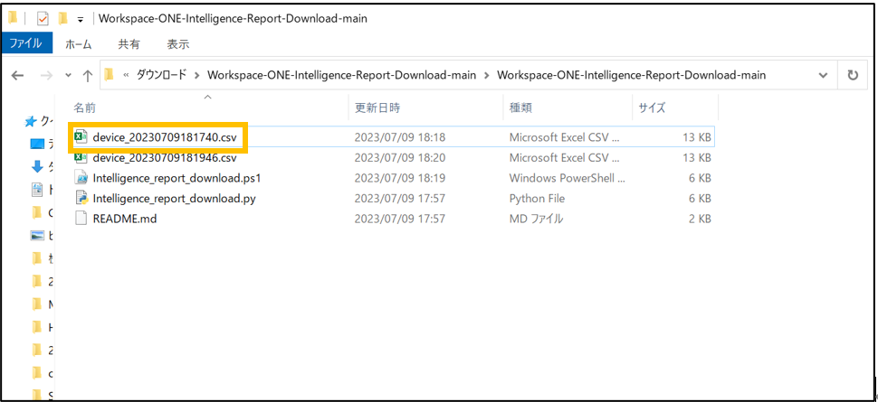This screenshot has width=878, height=402.
Task: Switch to the ホーム tab
Action: [x=79, y=44]
